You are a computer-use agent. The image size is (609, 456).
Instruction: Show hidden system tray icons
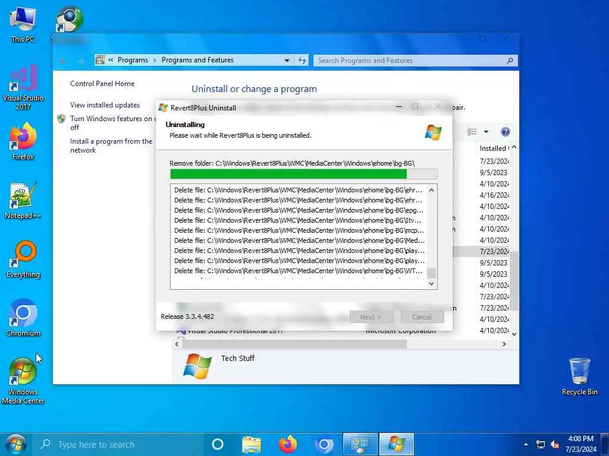[x=526, y=444]
